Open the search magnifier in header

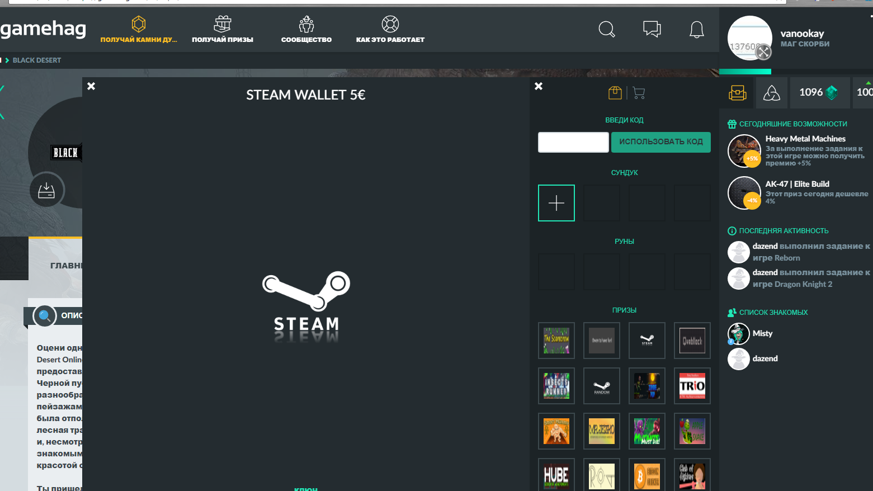coord(607,29)
